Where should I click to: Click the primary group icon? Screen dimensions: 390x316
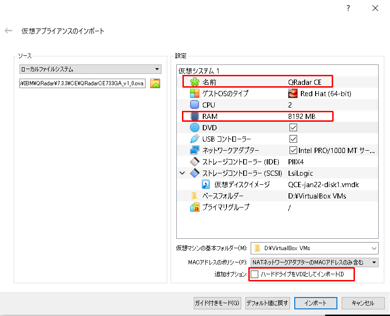(x=194, y=207)
